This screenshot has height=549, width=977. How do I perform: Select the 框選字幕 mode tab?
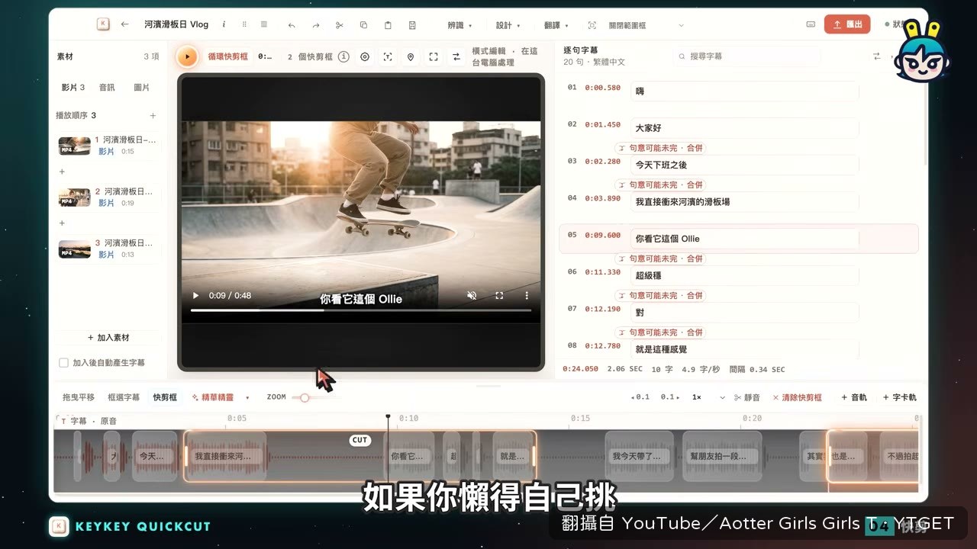[x=124, y=397]
